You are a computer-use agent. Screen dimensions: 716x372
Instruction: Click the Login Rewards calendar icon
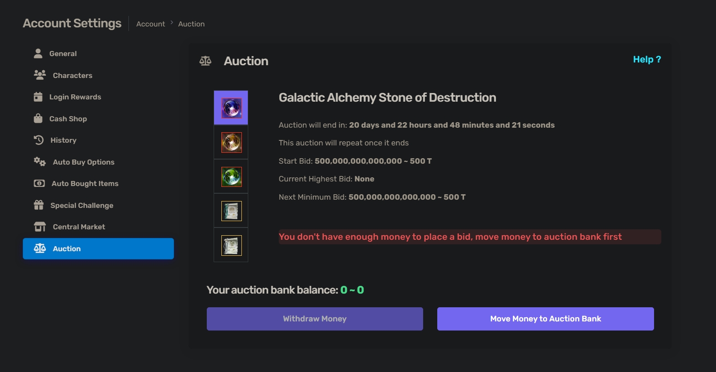(x=38, y=97)
